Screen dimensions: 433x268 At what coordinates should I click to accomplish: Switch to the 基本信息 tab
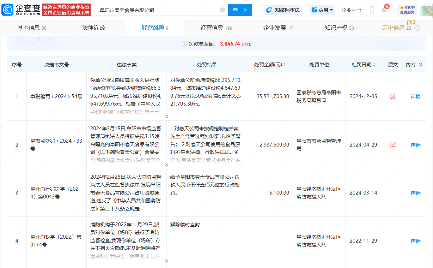point(32,28)
